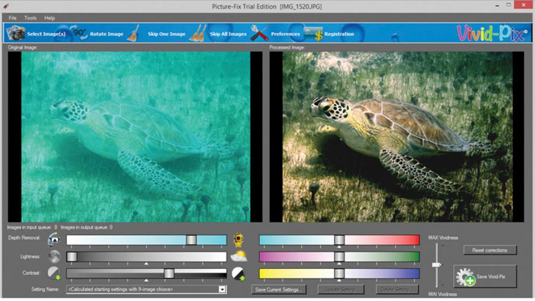Click the Skip All Images brooms icon
535x301 pixels.
click(x=198, y=33)
